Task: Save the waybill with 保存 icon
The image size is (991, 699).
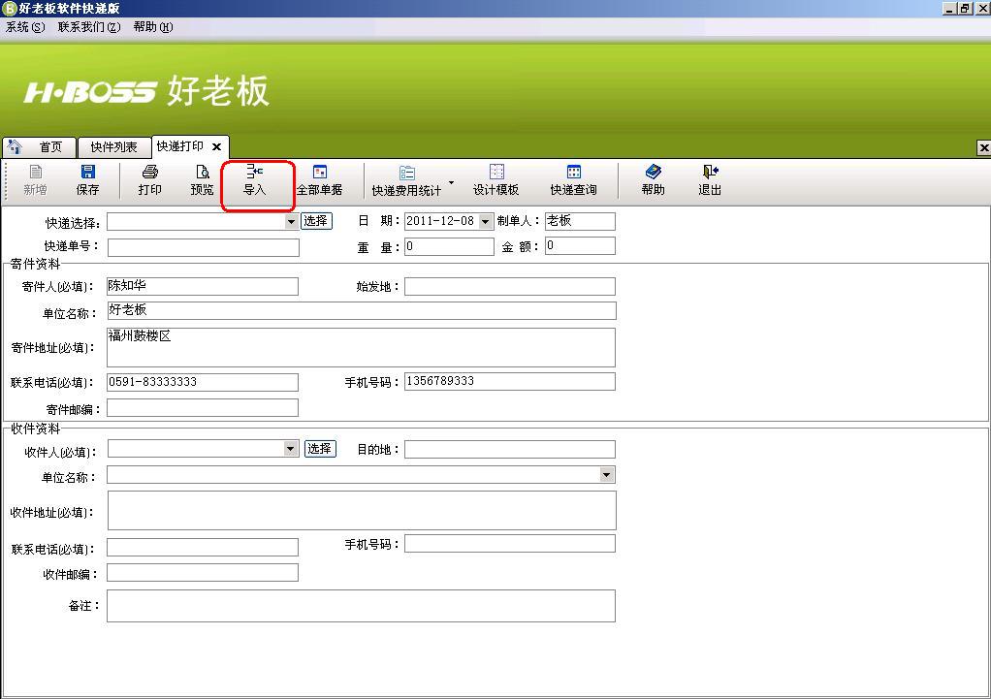Action: [x=88, y=172]
